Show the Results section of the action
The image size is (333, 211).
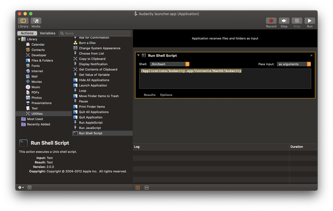149,95
